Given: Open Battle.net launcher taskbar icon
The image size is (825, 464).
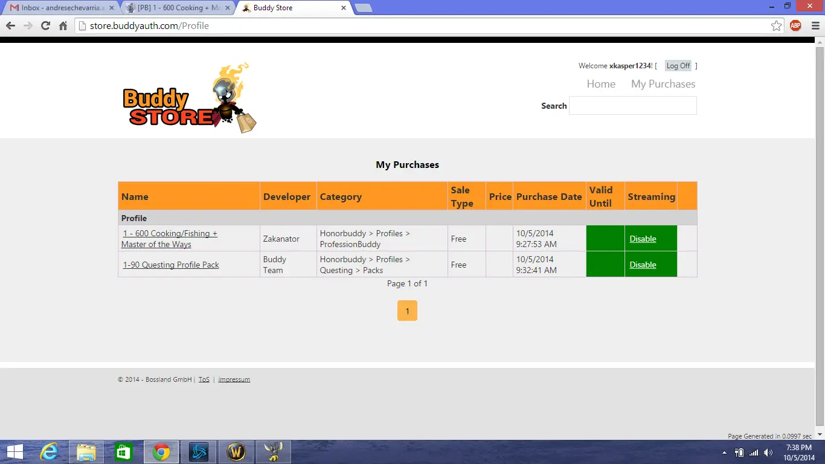Looking at the screenshot, I should 198,452.
